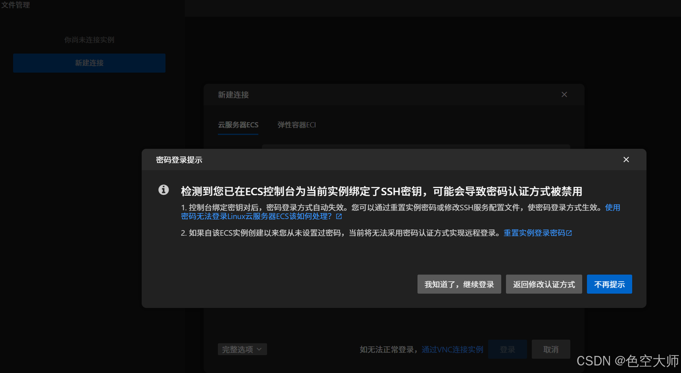Switch to 云服务器ECS tab
Screen dimensions: 681x373
tap(238, 125)
